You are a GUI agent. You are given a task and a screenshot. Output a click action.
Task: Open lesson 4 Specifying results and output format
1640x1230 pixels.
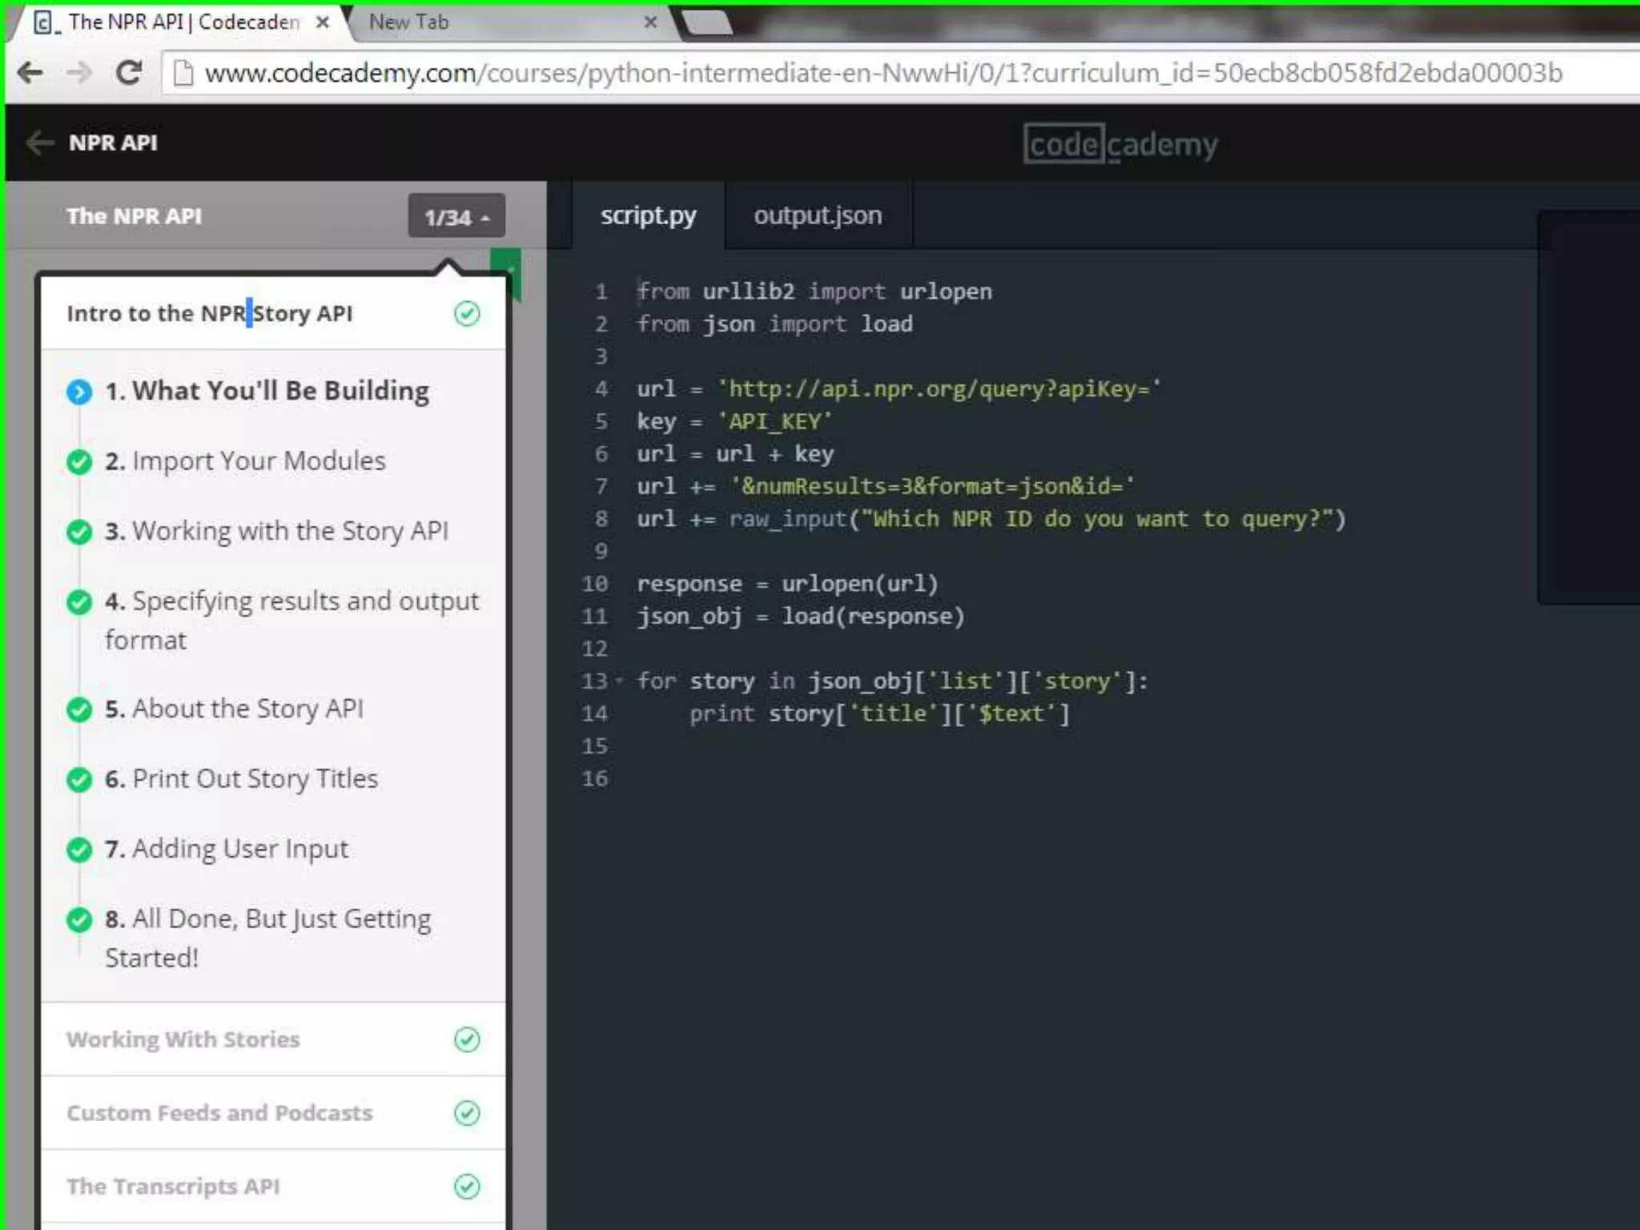pyautogui.click(x=291, y=621)
